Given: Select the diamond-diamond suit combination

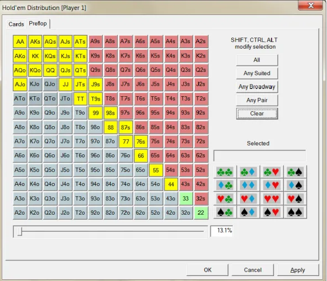Looking at the screenshot, I should point(248,185).
